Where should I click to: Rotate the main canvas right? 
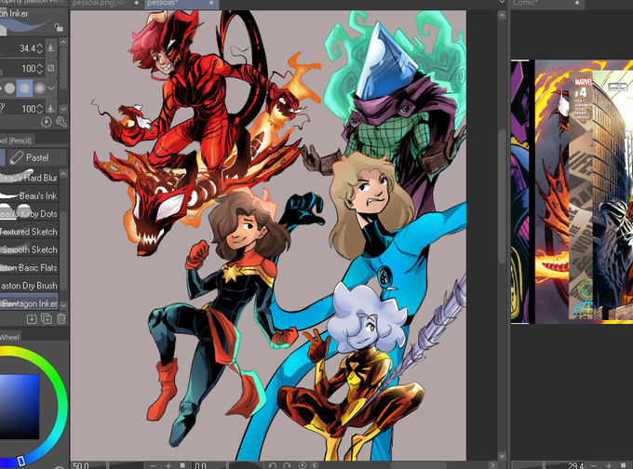point(287,466)
